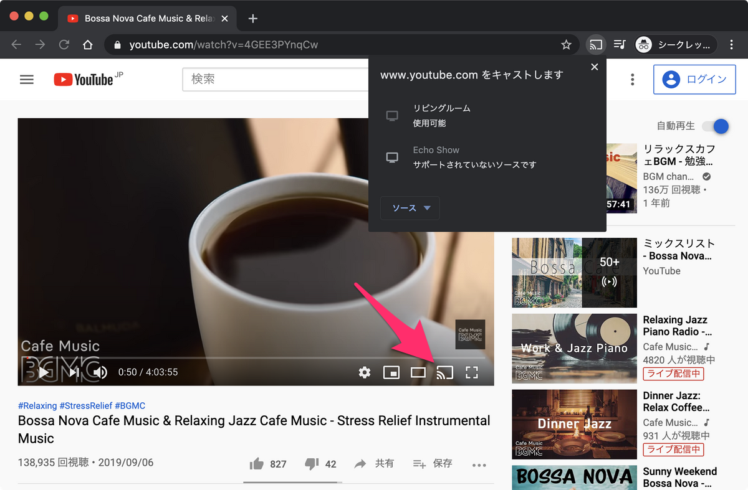Go to browser home page icon
This screenshot has width=748, height=490.
click(x=88, y=45)
